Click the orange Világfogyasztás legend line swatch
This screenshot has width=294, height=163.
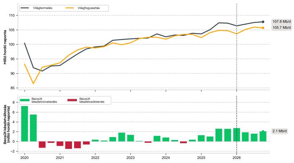pyautogui.click(x=71, y=8)
